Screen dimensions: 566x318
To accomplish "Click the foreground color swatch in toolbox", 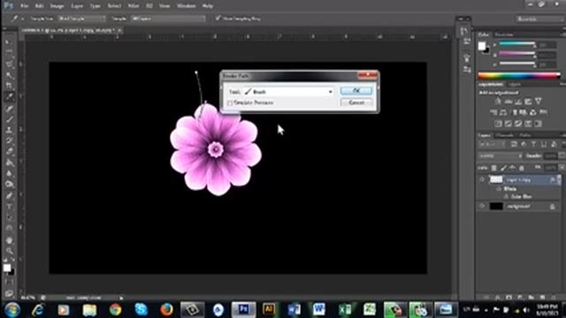I will point(7,268).
